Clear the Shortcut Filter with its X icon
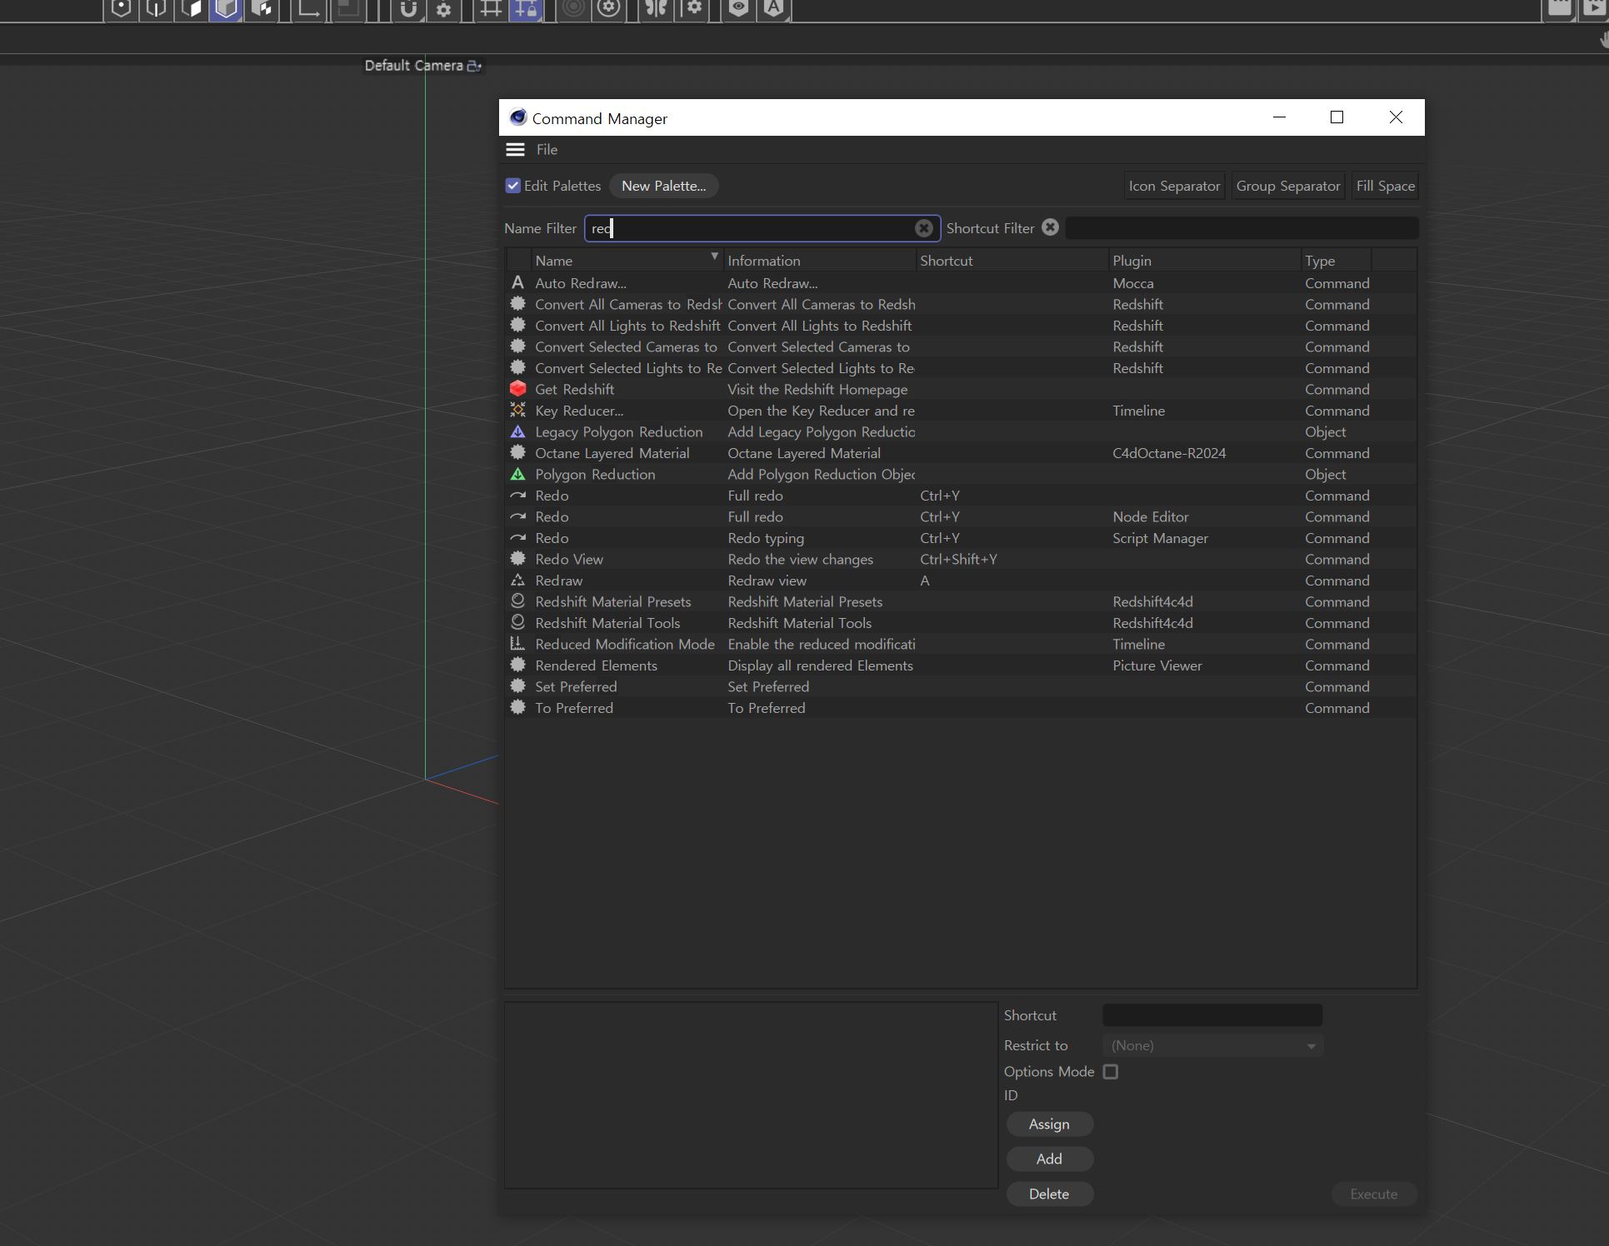 1050,227
